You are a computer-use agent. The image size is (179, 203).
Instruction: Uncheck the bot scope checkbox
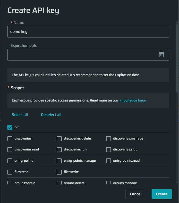tap(10, 127)
